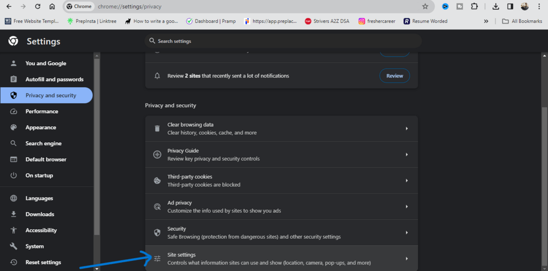
Task: Click the magnifier icon in Search settings
Action: (152, 41)
